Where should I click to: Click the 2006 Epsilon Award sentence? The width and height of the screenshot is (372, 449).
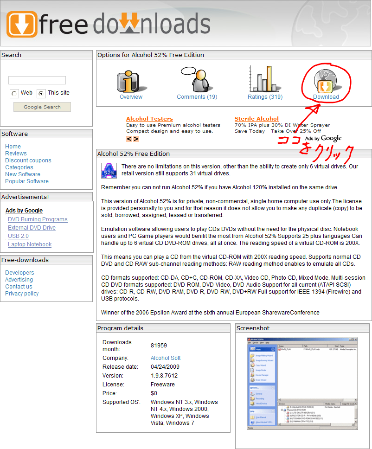[x=210, y=313]
